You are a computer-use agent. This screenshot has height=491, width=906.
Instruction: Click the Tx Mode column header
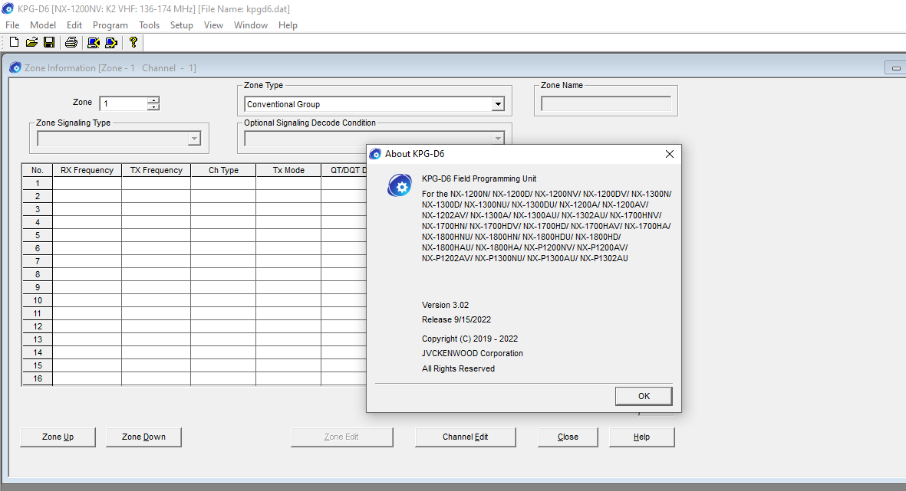coord(288,170)
